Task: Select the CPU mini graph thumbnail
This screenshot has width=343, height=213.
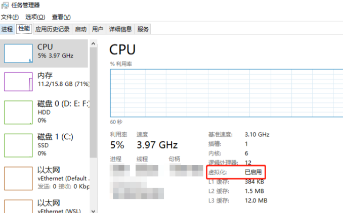Action: click(x=18, y=53)
